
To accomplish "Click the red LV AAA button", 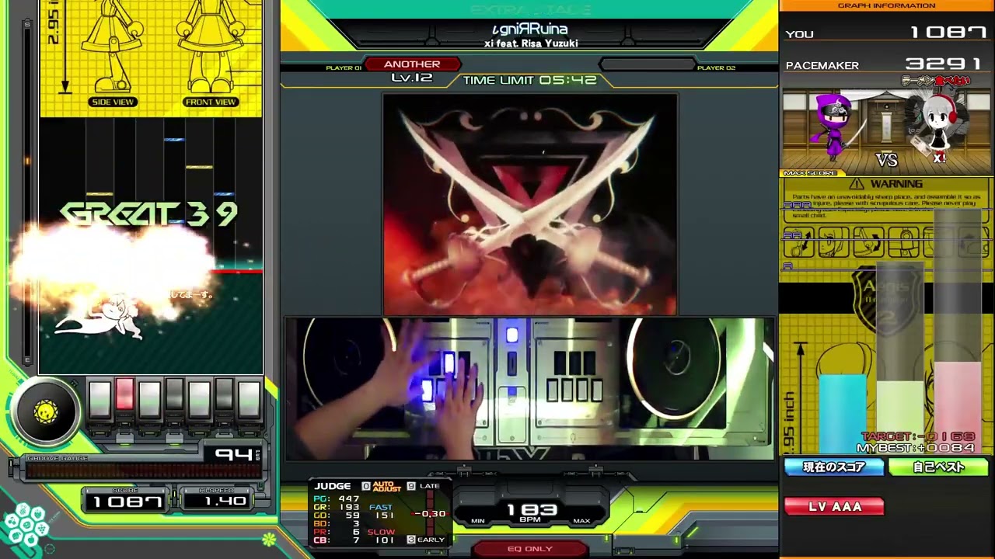I will (x=834, y=507).
